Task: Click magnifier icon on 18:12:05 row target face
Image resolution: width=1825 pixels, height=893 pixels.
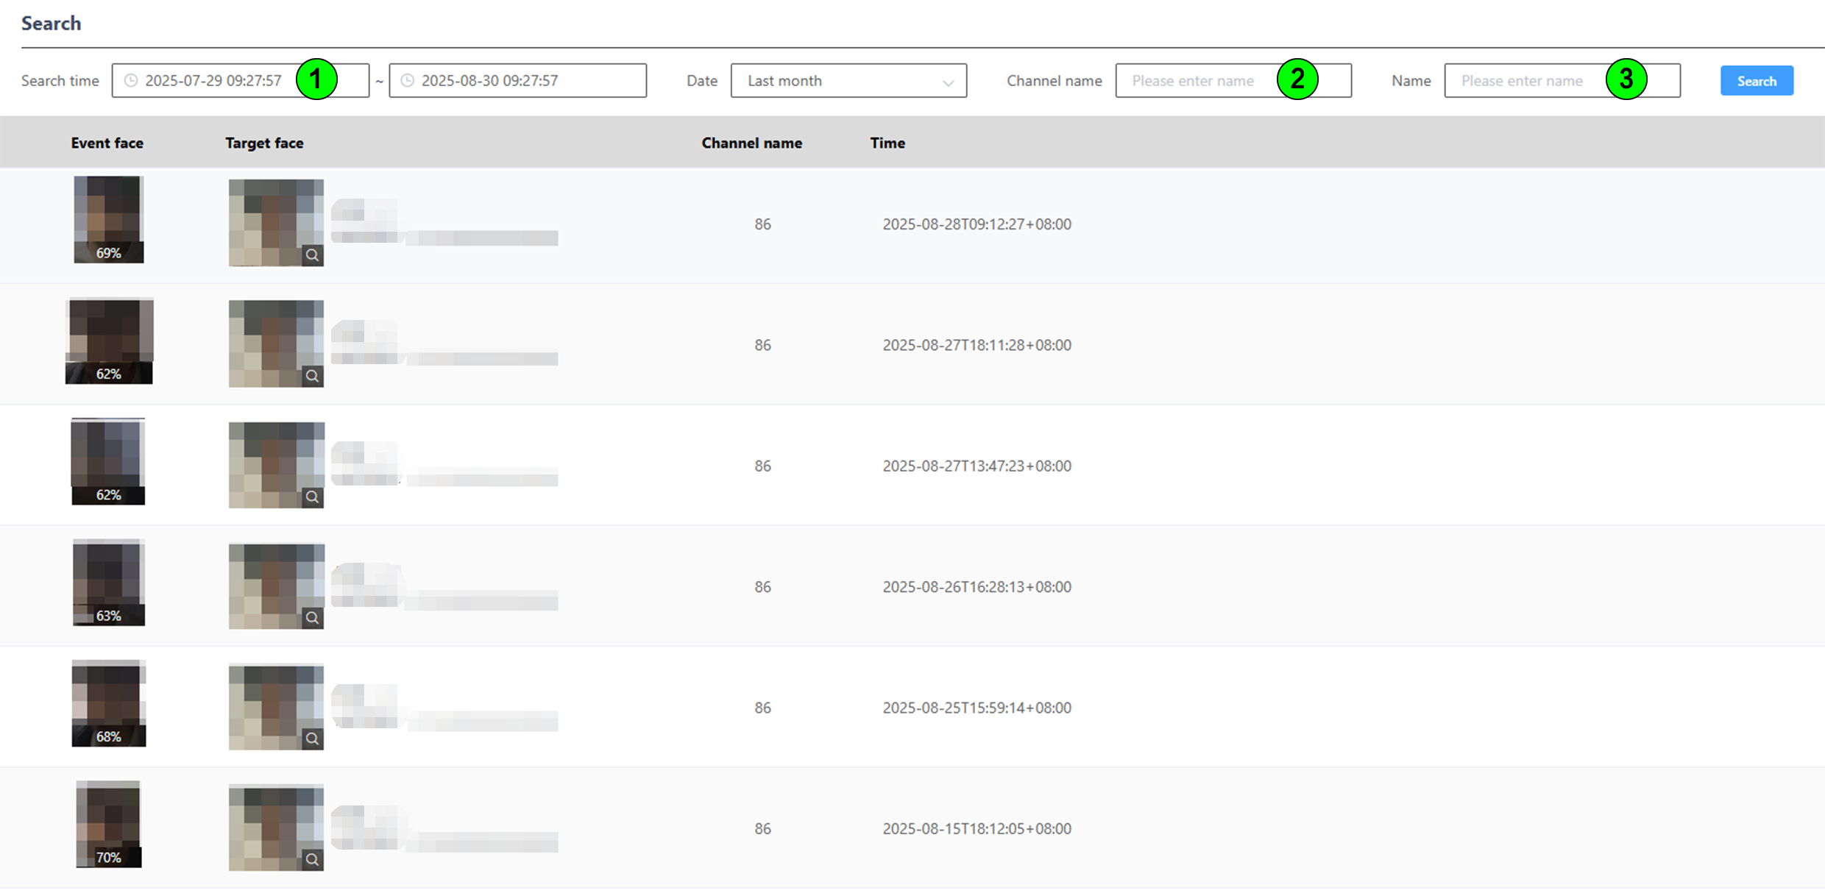Action: [x=313, y=859]
